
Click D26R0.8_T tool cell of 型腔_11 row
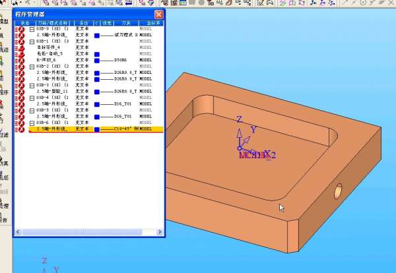(x=125, y=92)
